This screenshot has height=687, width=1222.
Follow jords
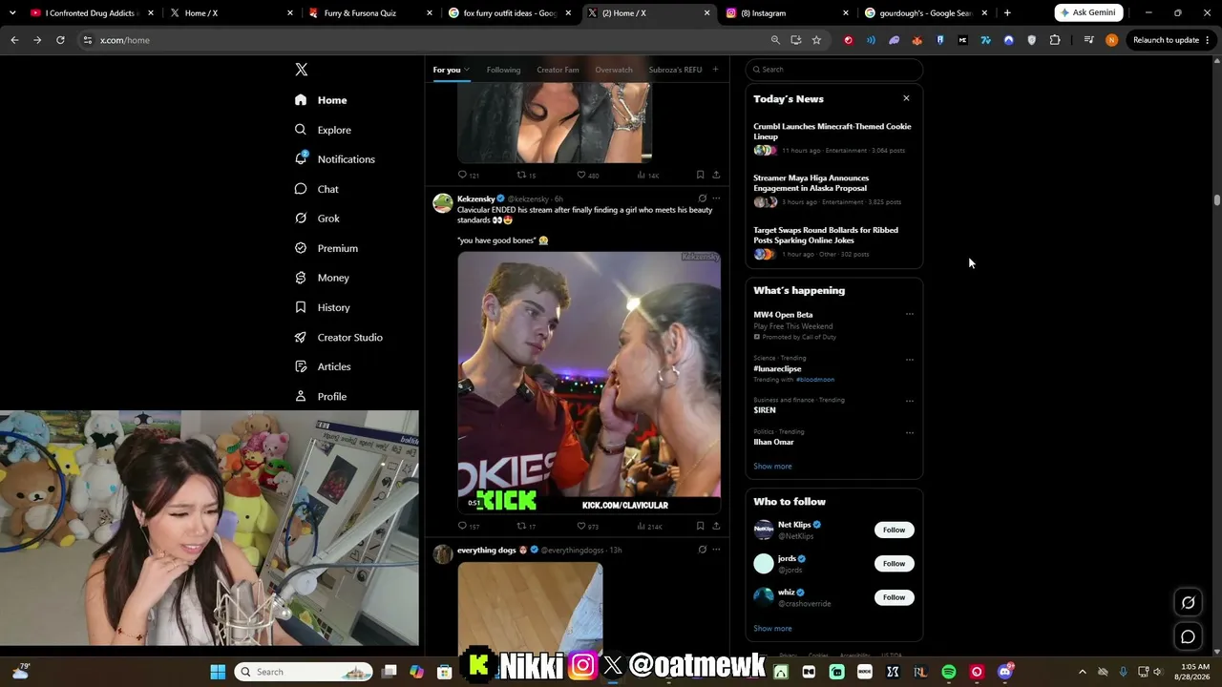click(x=894, y=563)
